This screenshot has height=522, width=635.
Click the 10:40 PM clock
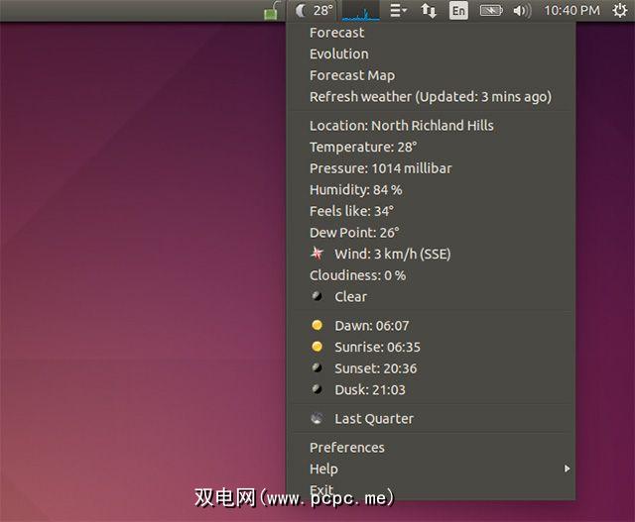tap(571, 11)
